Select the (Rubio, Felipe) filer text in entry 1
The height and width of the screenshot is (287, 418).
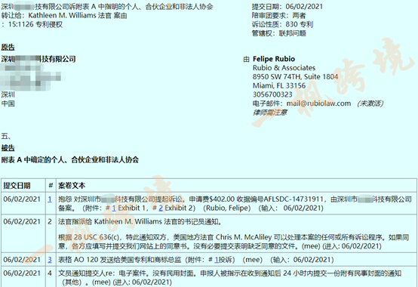227,208
